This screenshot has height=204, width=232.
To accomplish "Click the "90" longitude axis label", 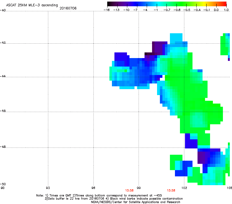I will [x=3, y=188].
